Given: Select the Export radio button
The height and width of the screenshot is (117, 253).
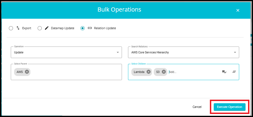Looking at the screenshot, I should [11, 28].
